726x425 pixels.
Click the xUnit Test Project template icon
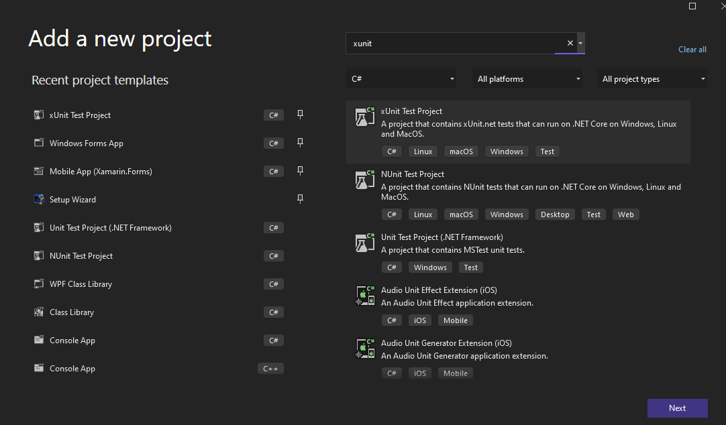pos(364,117)
